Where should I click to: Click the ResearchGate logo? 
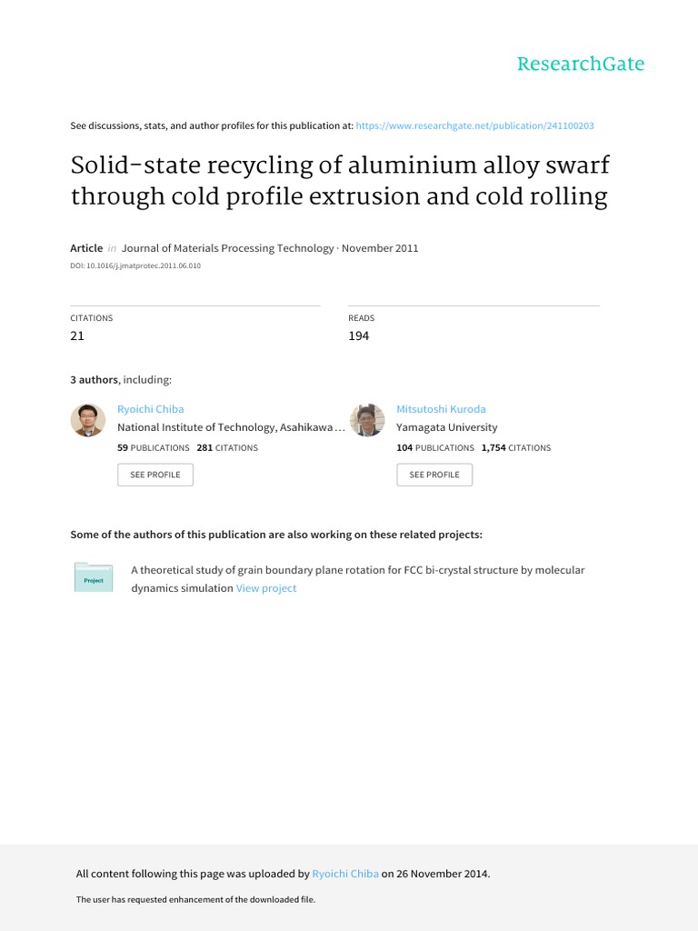(x=580, y=64)
